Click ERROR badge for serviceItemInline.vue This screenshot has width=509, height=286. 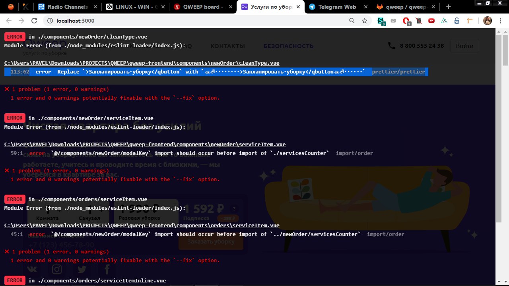pyautogui.click(x=15, y=280)
